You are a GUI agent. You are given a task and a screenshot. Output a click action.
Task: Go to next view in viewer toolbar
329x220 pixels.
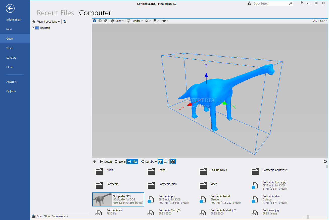coord(100,21)
